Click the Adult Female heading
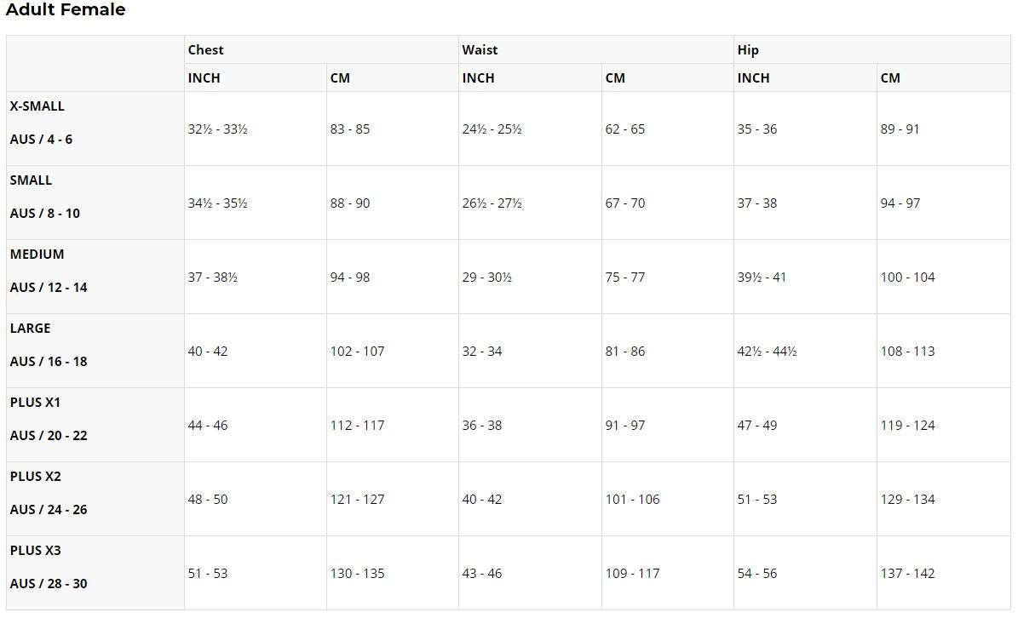This screenshot has height=618, width=1018. click(x=66, y=10)
